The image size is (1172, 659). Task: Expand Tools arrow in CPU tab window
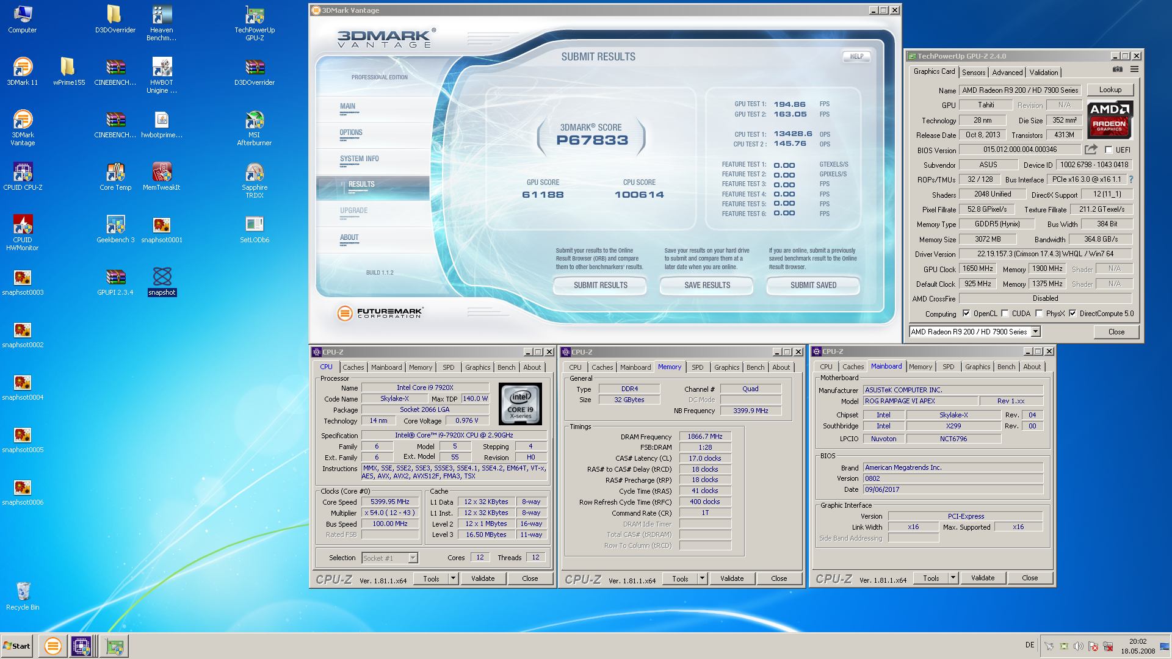[x=453, y=578]
